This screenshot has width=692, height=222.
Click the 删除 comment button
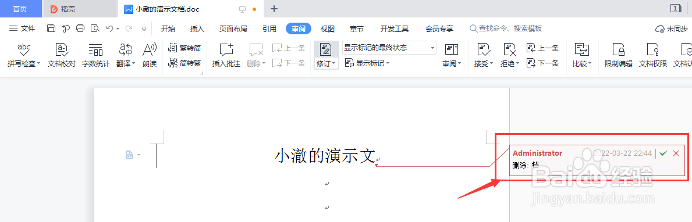[256, 56]
